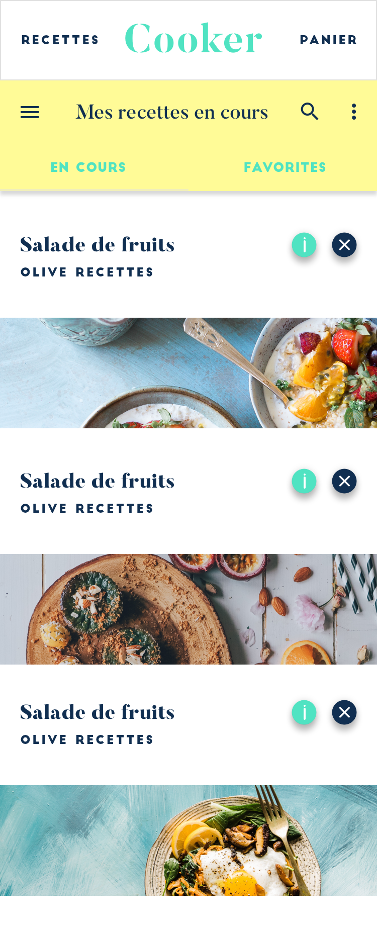Remove the first Salade de fruits recipe

tap(344, 245)
